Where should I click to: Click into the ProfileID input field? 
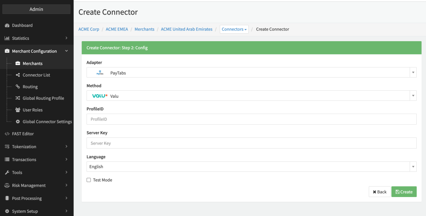pos(251,119)
